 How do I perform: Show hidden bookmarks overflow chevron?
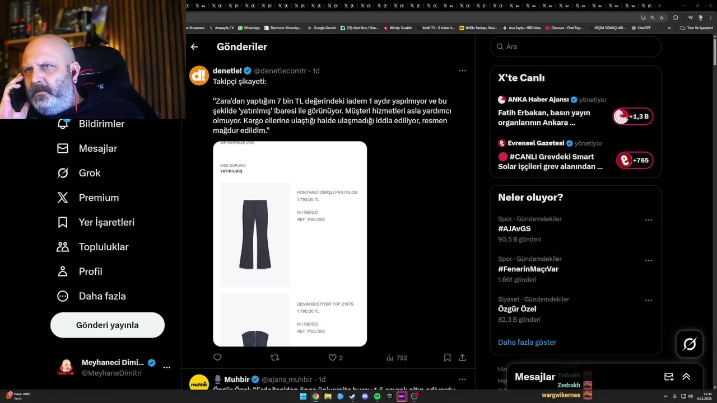click(x=669, y=27)
